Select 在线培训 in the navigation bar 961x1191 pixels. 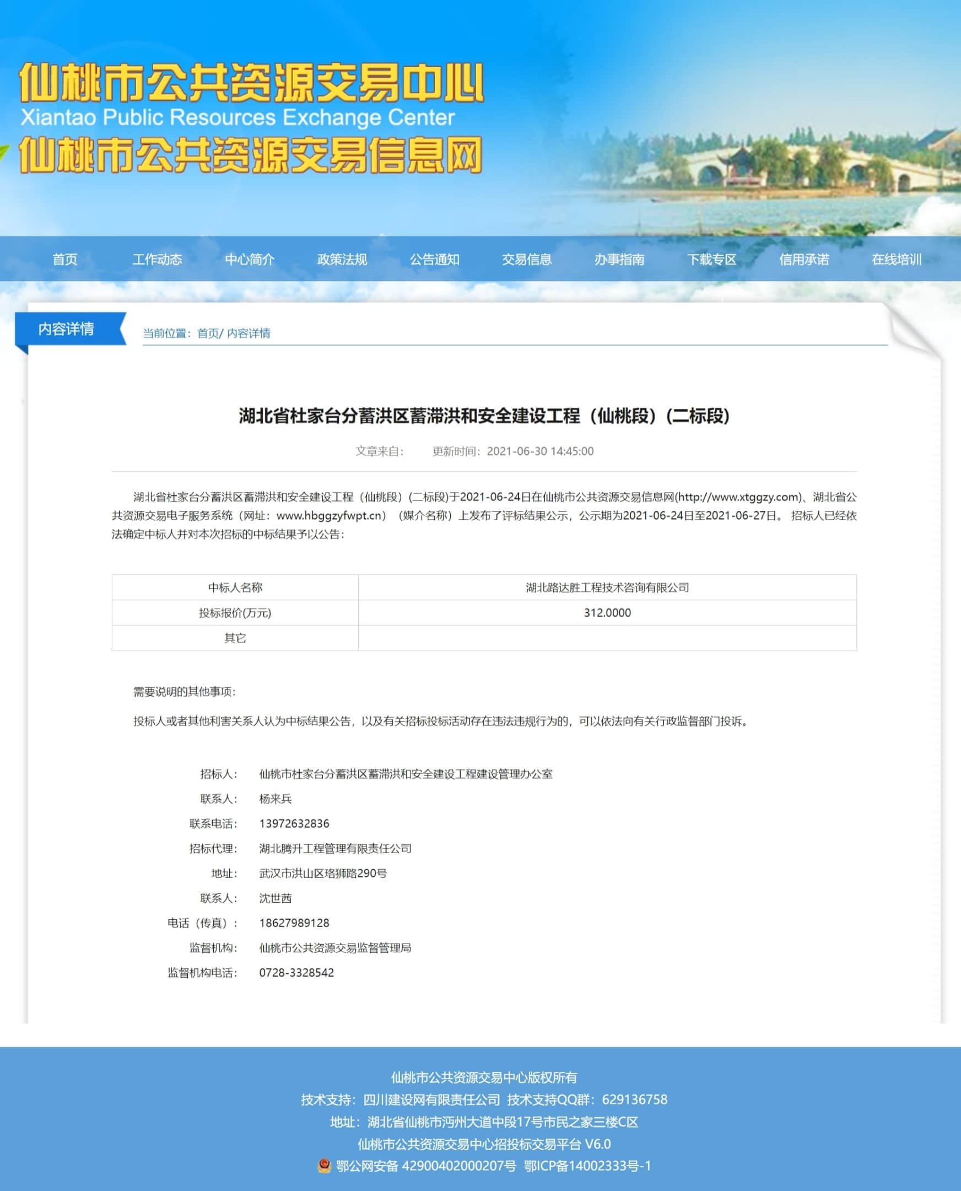pos(897,259)
